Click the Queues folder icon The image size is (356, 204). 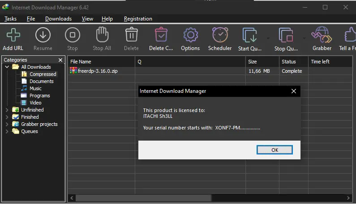15,131
